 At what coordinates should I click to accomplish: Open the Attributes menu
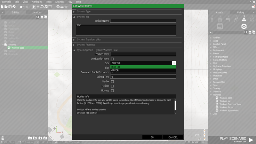(37, 2)
